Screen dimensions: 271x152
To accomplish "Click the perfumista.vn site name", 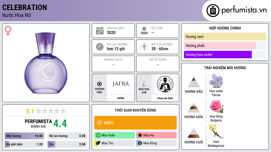I will tap(244, 10).
